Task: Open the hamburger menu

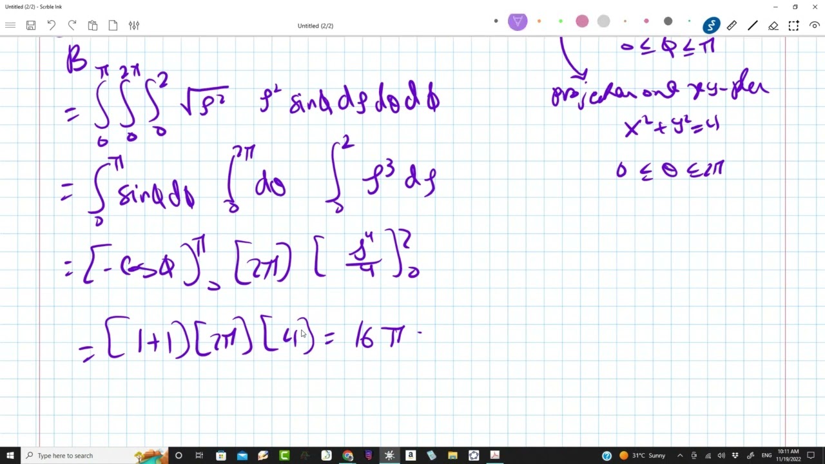Action: click(x=10, y=25)
